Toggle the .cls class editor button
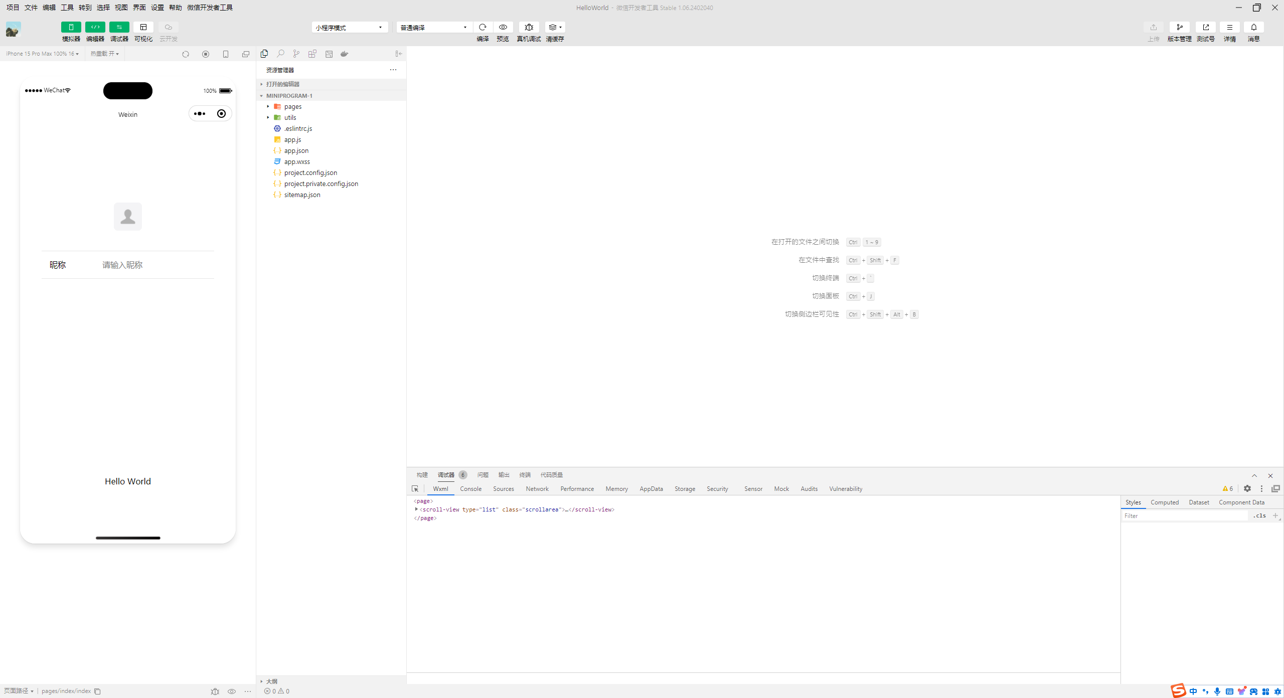 pos(1259,516)
